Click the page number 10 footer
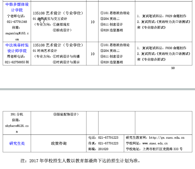The height and width of the screenshot is (169, 195). pos(173,68)
